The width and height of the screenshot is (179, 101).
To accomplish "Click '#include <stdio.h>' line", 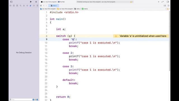I will pos(64,12).
